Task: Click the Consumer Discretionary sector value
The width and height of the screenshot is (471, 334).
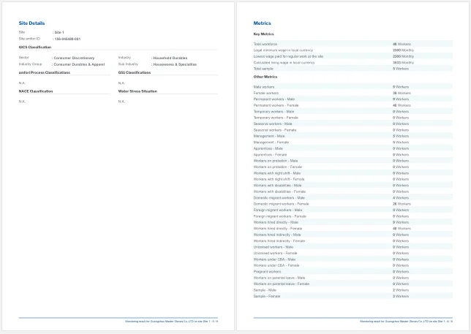Action: [x=74, y=58]
